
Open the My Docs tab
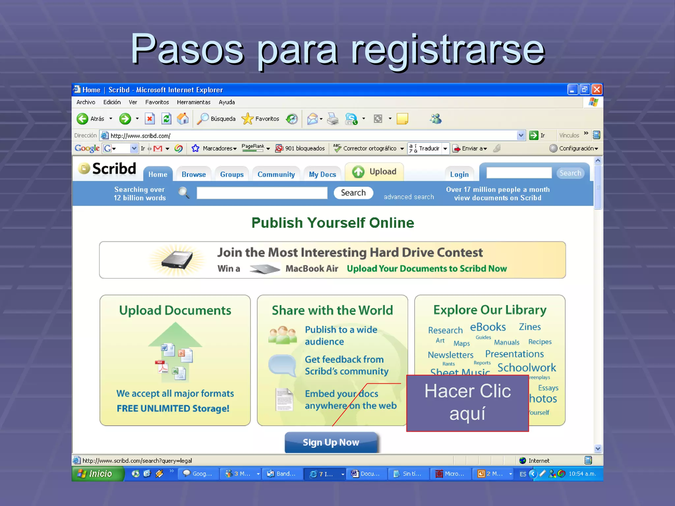323,174
